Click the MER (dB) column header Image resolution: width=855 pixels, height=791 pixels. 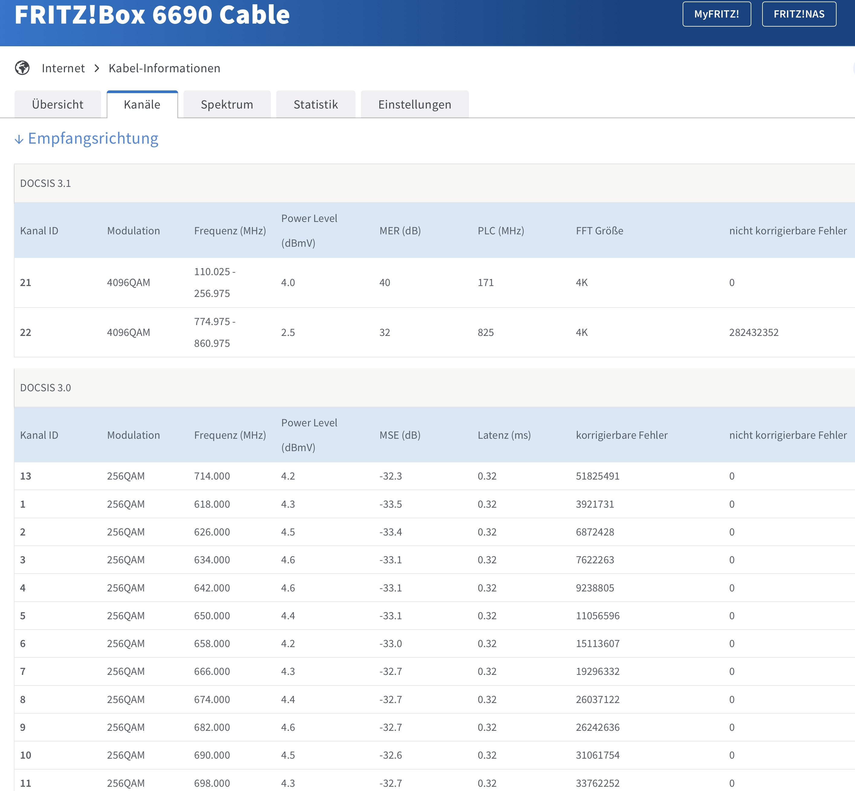[400, 231]
